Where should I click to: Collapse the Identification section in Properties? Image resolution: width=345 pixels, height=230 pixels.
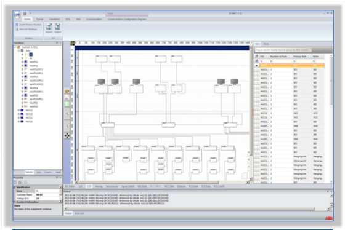click(x=15, y=188)
